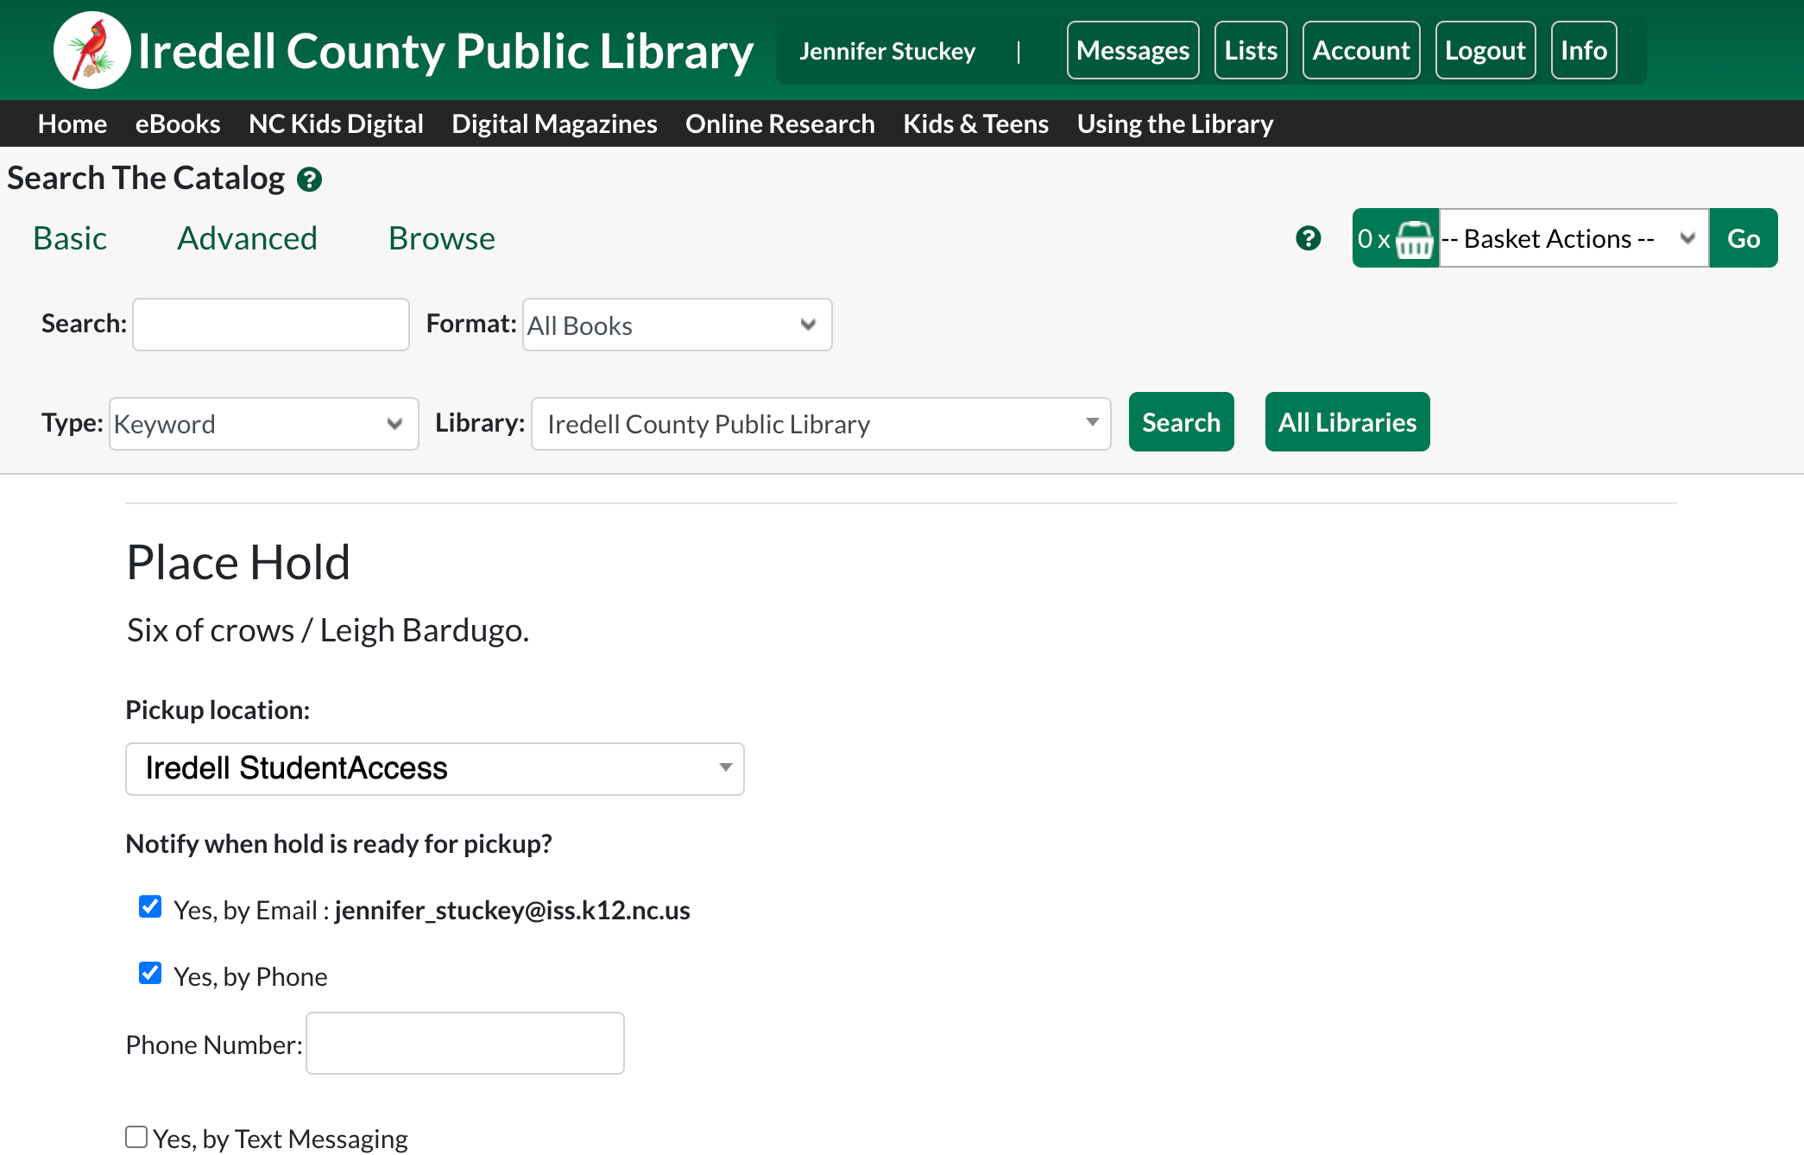The height and width of the screenshot is (1155, 1804).
Task: Open Kids & Teens menu item
Action: pyautogui.click(x=976, y=123)
